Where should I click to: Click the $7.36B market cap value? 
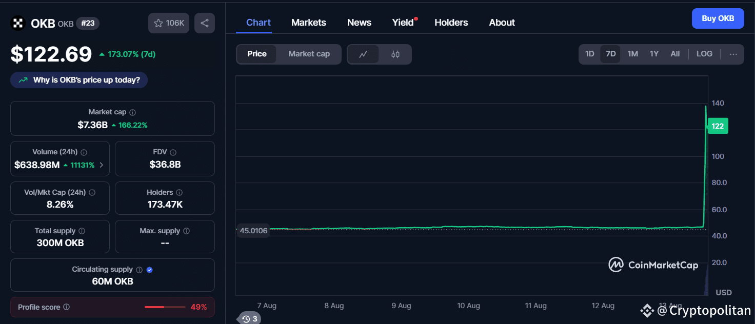[x=93, y=125]
